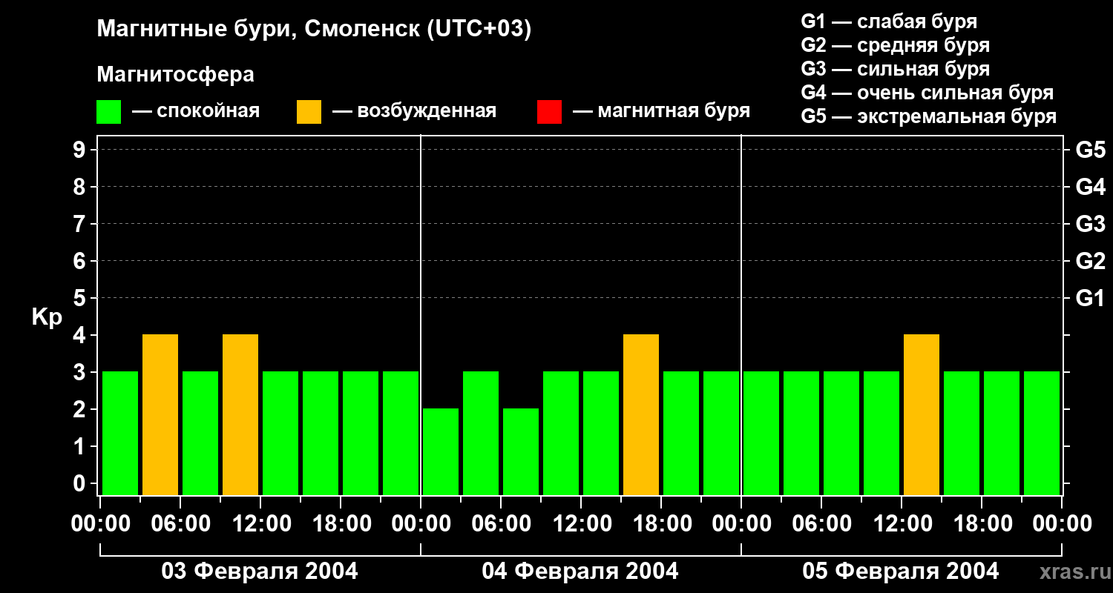The width and height of the screenshot is (1113, 593).
Task: Click the 05 Февраля 2004 date label
Action: [901, 572]
